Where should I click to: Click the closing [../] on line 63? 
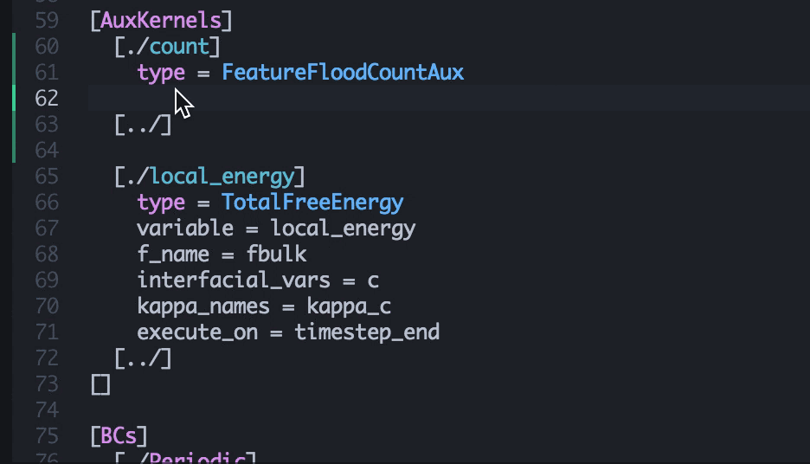(143, 125)
